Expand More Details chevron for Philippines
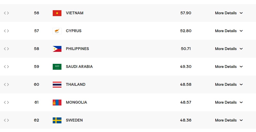256x132 pixels. (241, 49)
